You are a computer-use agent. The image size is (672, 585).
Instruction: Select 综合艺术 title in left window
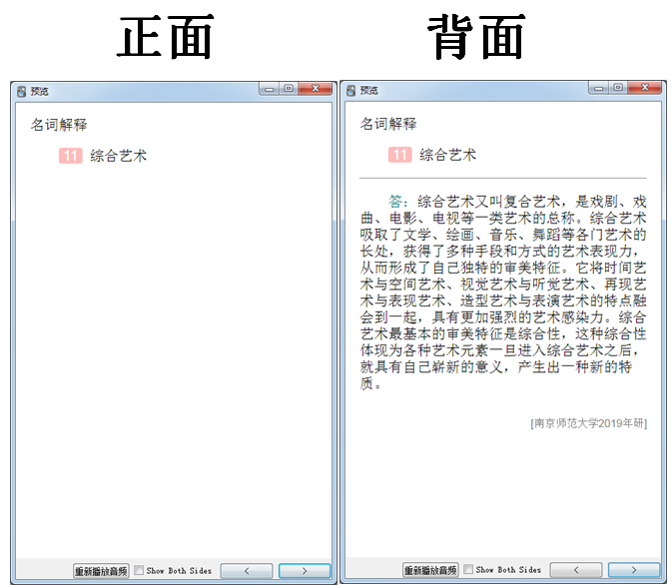point(118,156)
